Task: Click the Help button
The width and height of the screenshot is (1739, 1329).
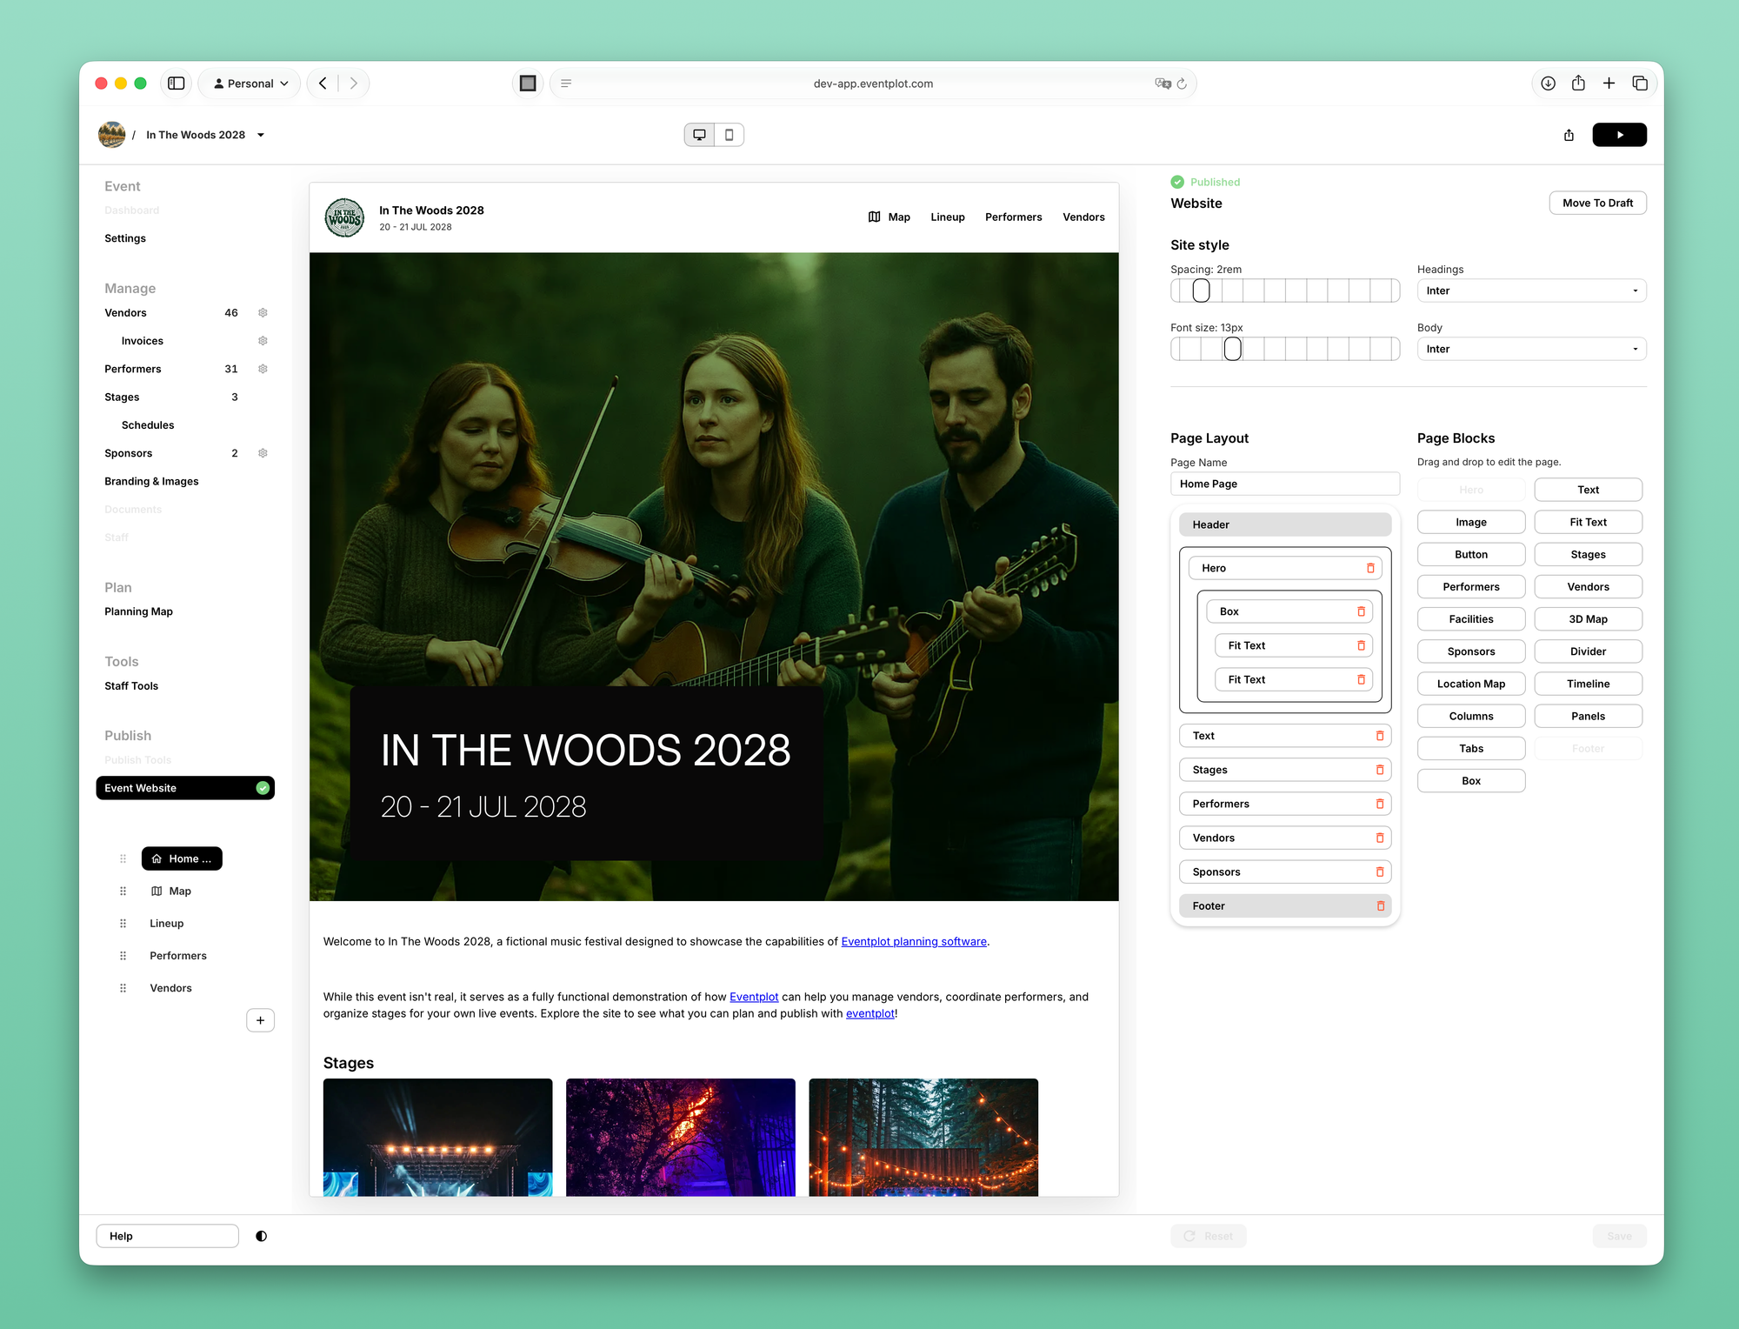Action: coord(167,1236)
